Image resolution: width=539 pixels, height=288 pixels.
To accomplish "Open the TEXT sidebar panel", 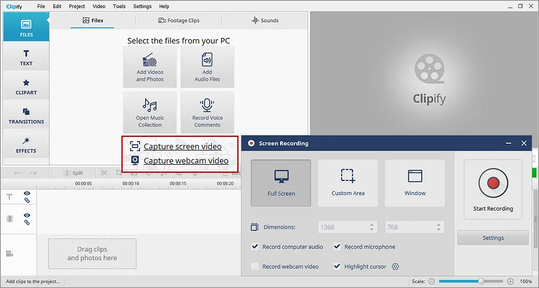I will pyautogui.click(x=26, y=58).
